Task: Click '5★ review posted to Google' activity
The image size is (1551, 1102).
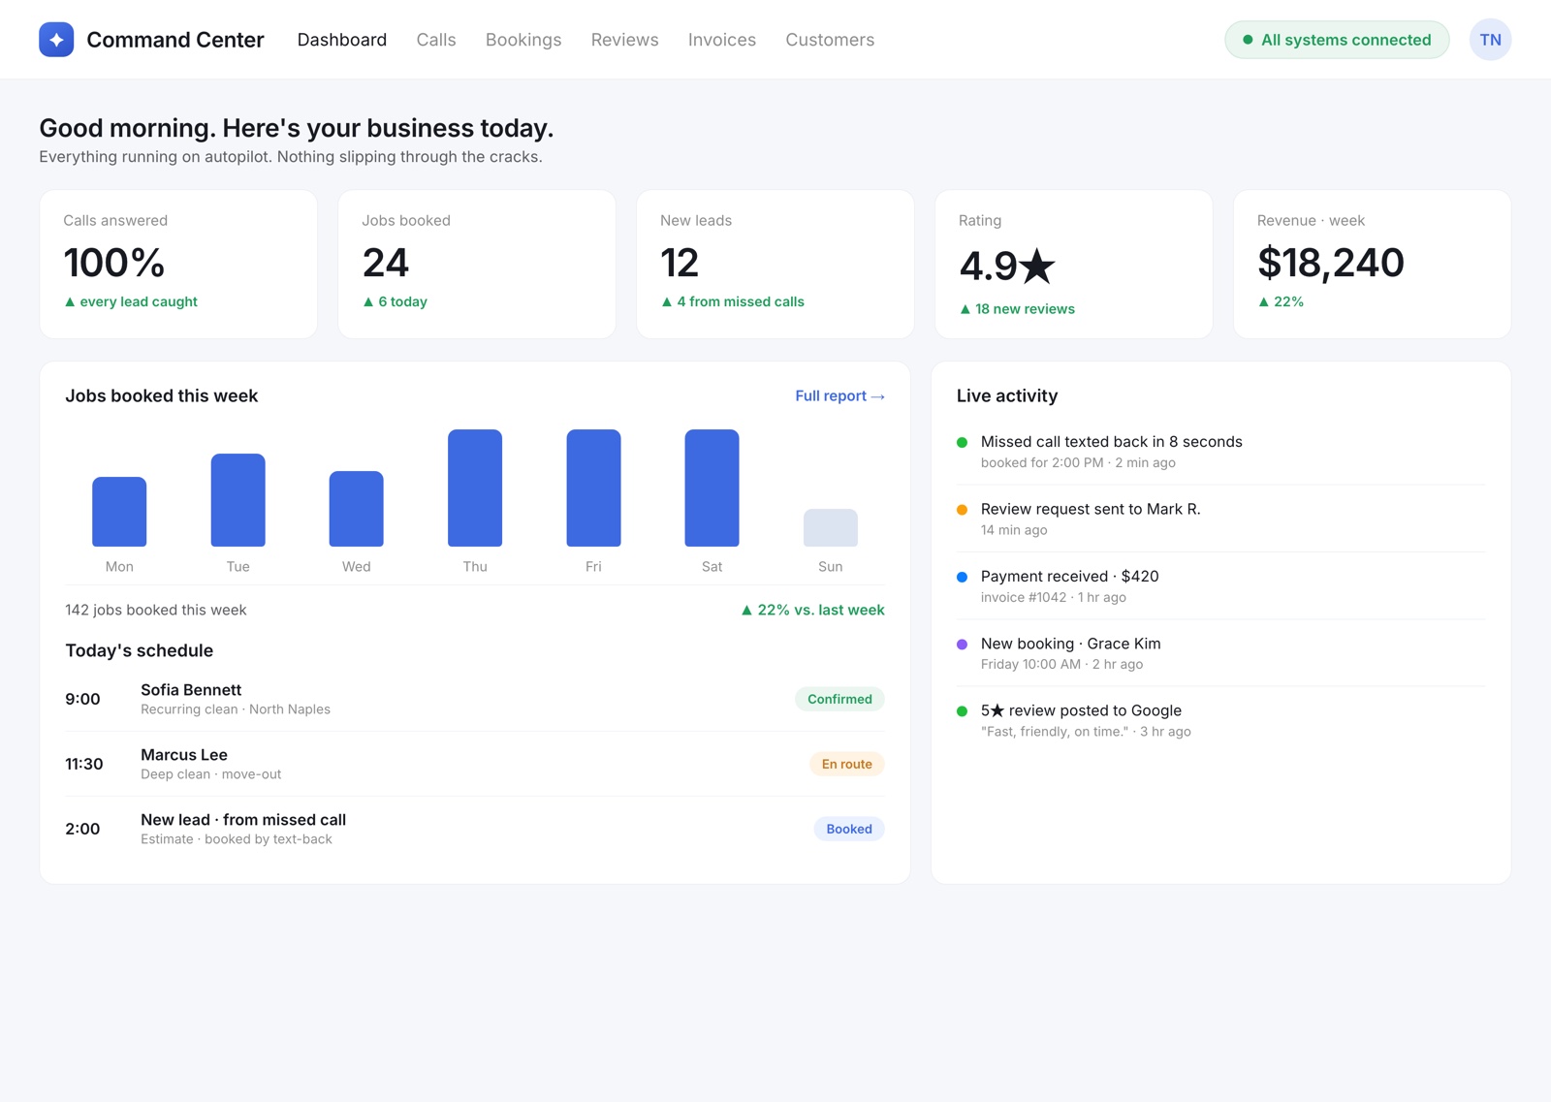Action: (x=1082, y=710)
